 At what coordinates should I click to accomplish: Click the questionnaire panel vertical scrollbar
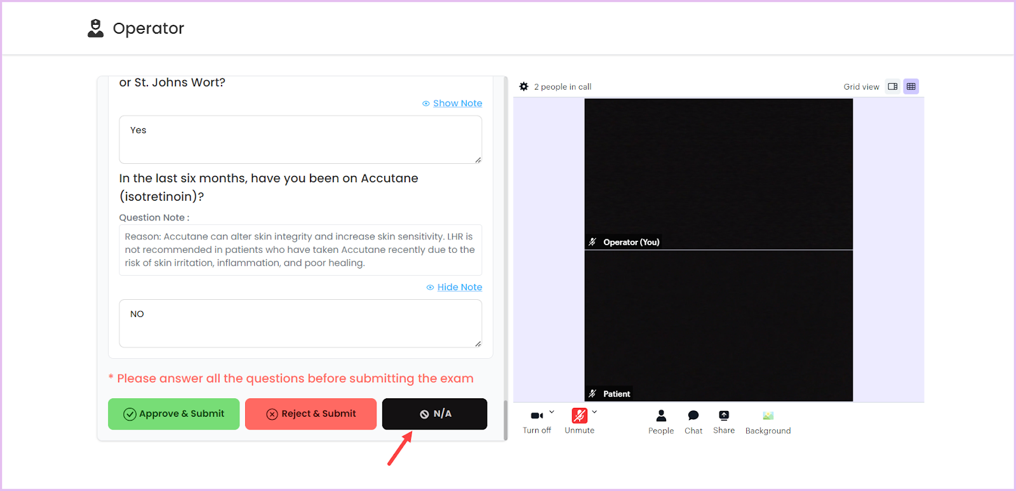point(505,419)
